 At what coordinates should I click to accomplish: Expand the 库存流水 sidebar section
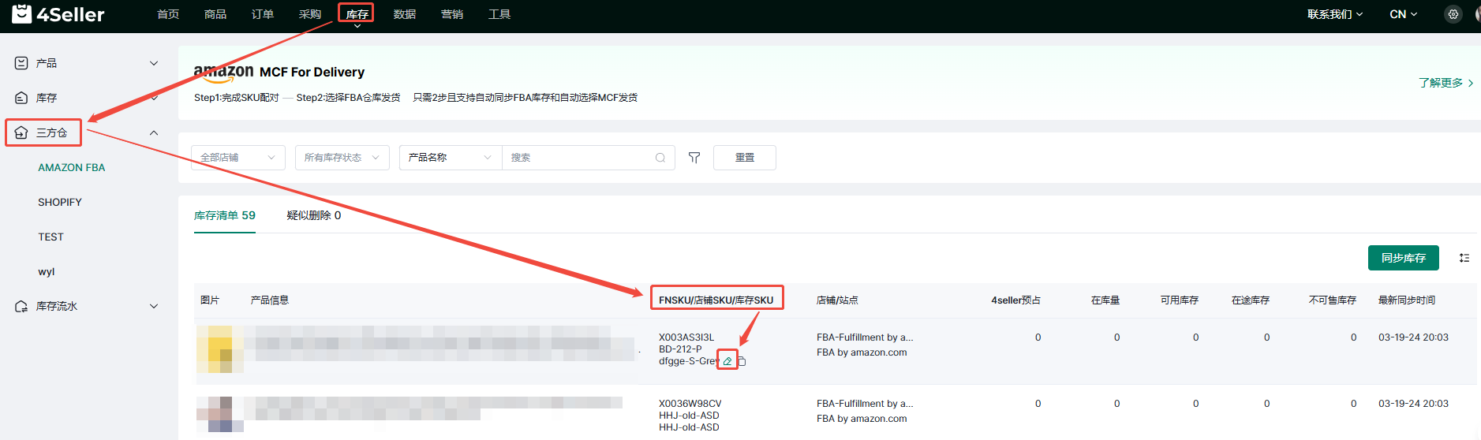point(154,306)
